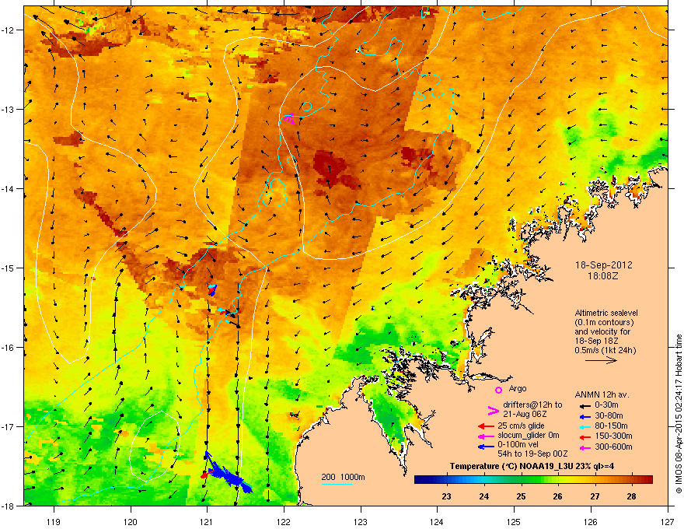
Task: Click the green section of colorbar near 25
Action: pos(522,480)
